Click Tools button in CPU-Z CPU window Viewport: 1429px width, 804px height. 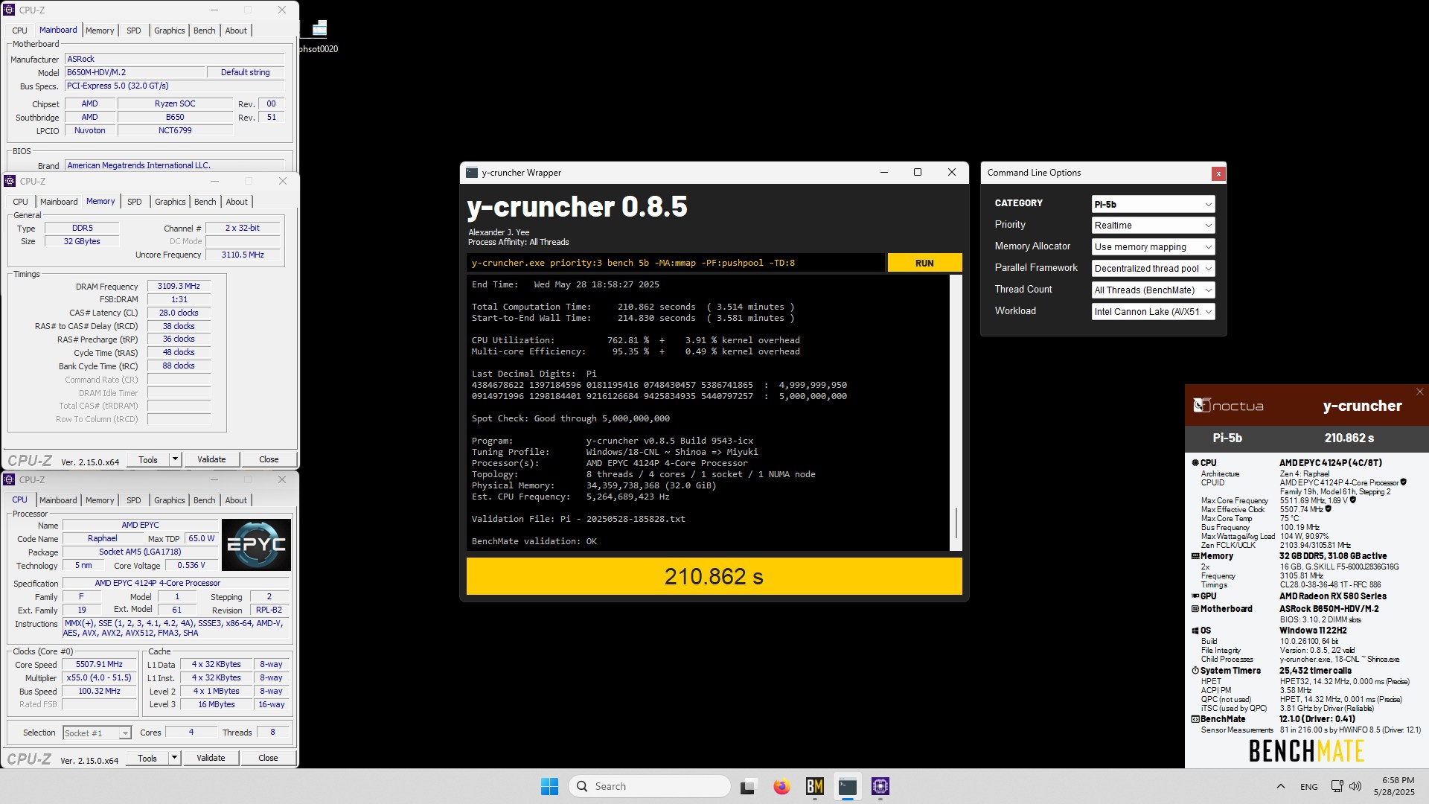pos(147,758)
